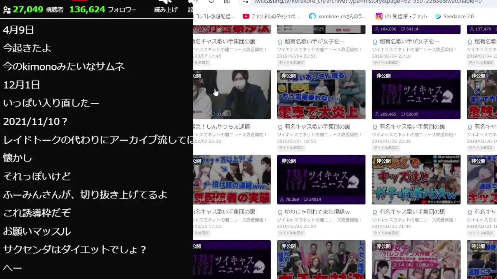This screenshot has width=497, height=279.
Task: Click タイトル未設定 tag under 2019/02/23 22:00
Action: point(291,233)
